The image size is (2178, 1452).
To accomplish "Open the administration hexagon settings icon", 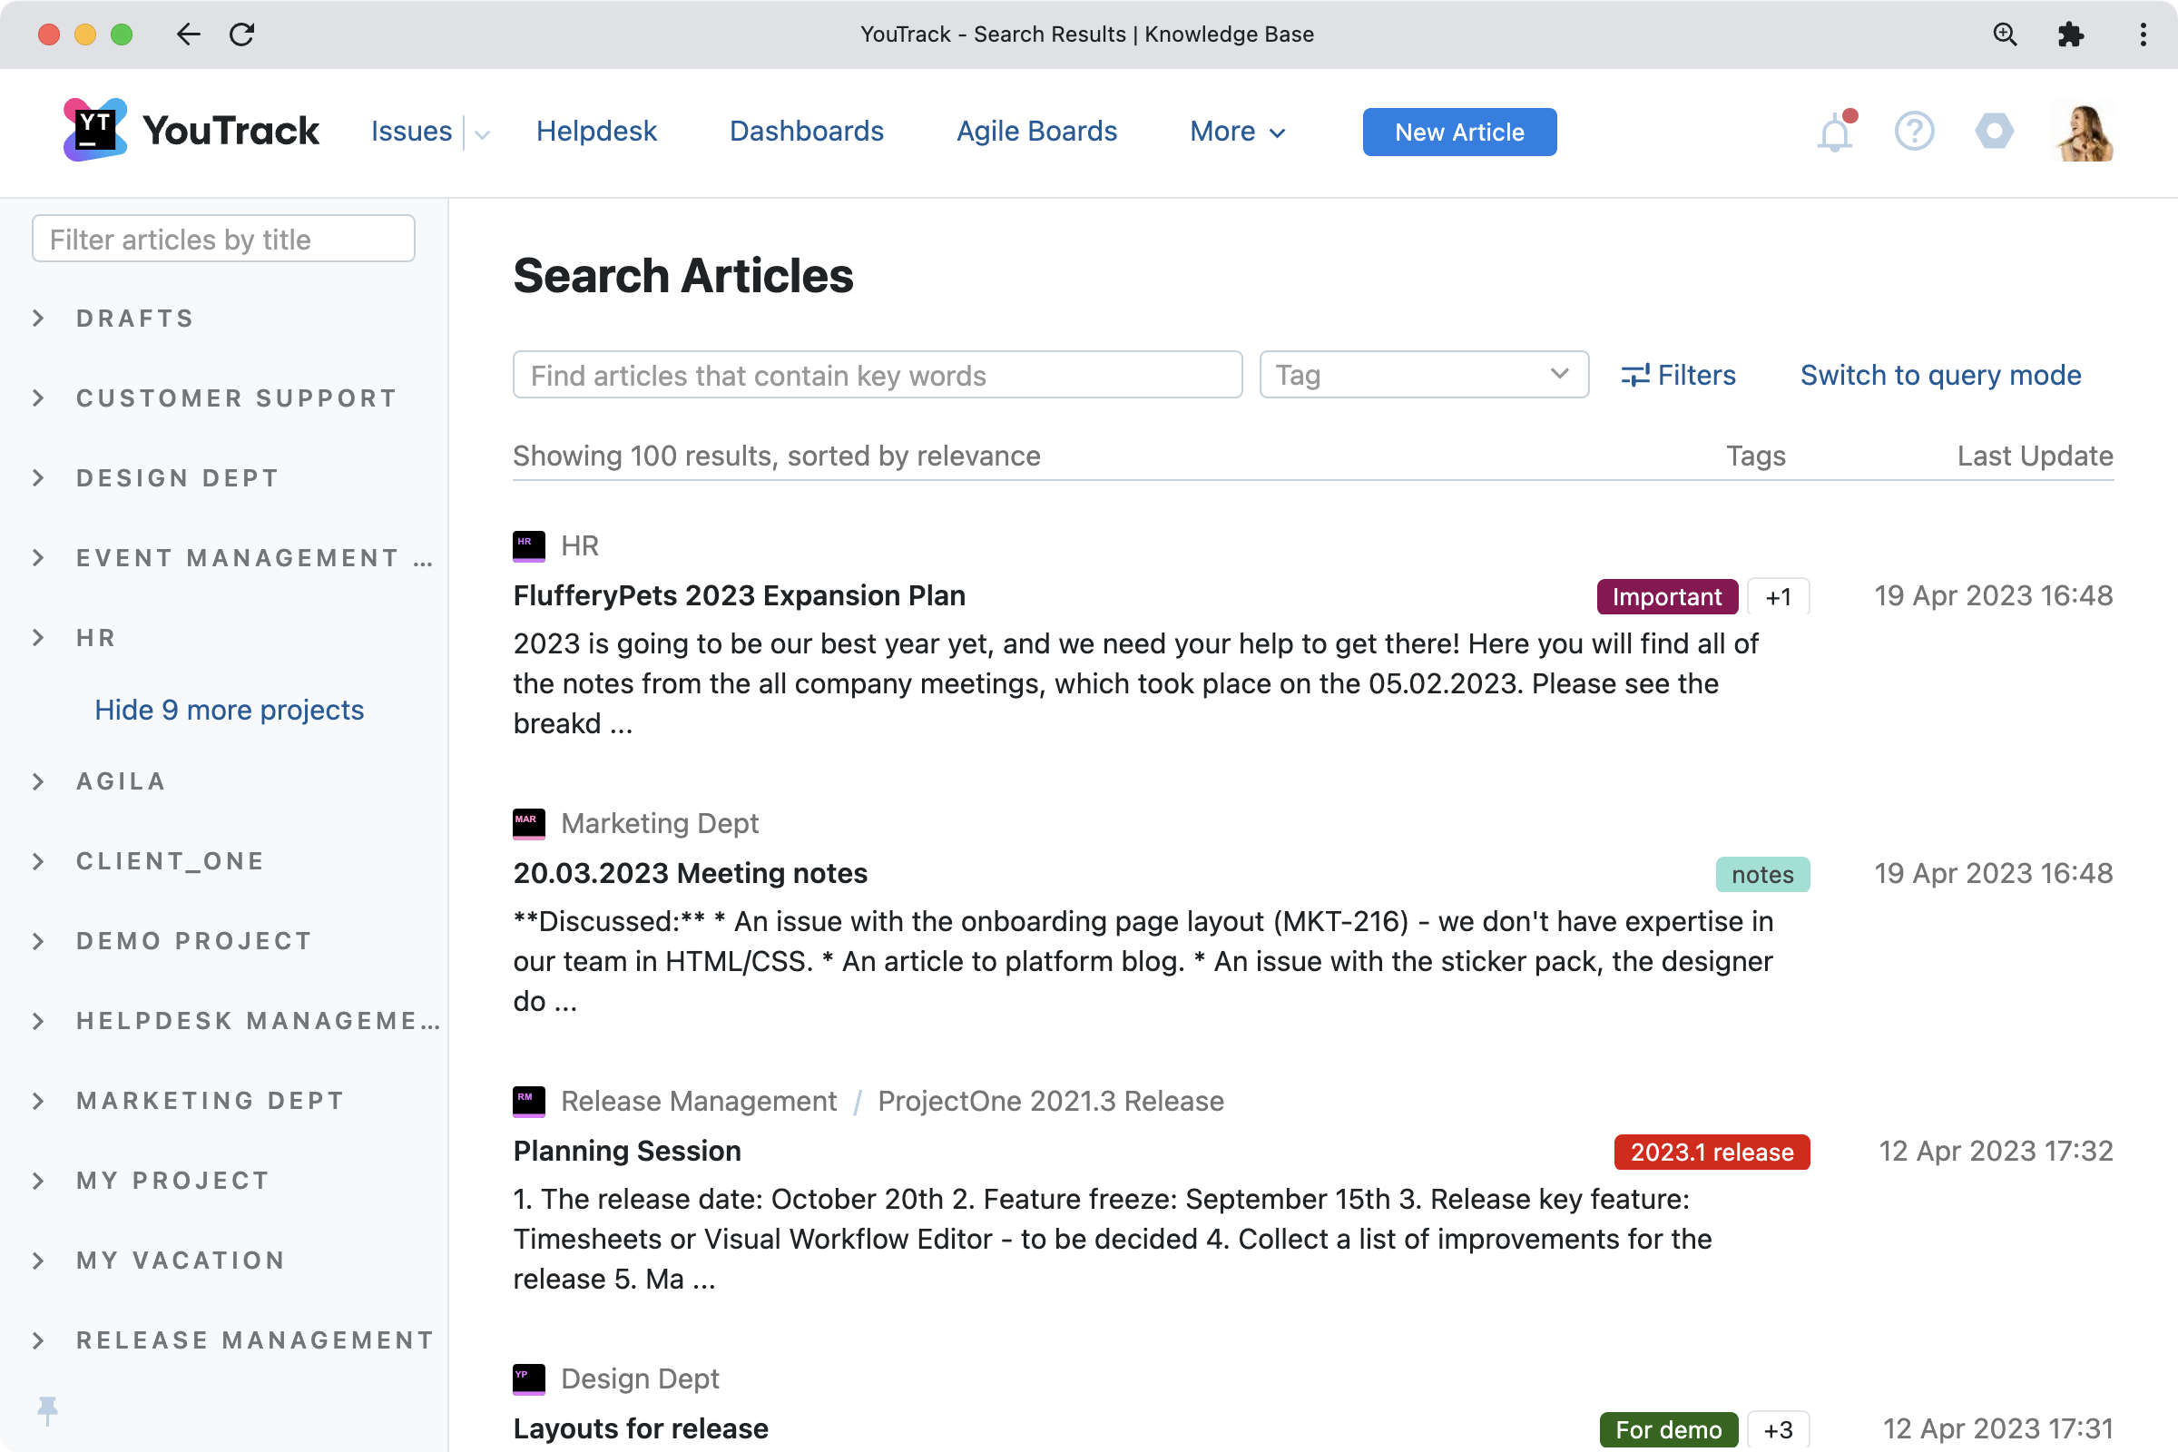I will [x=1994, y=132].
